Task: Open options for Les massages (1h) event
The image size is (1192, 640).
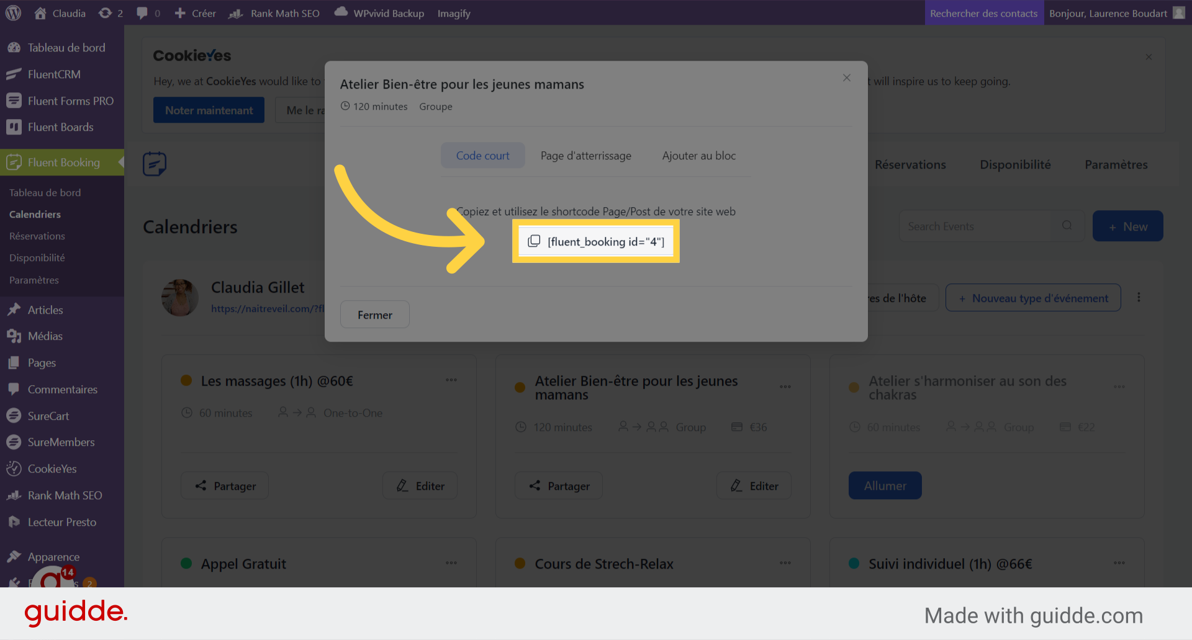Action: (451, 380)
